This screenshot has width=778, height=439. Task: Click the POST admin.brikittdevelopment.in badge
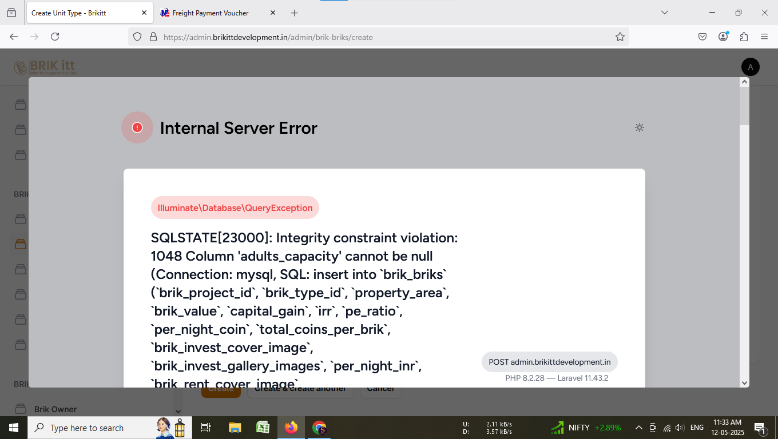pos(549,362)
